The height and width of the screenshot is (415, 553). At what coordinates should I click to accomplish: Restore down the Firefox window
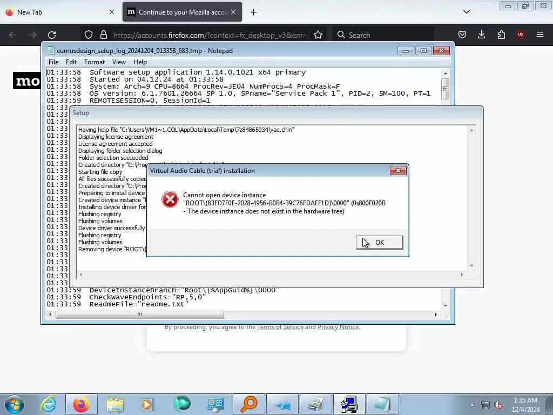(x=525, y=6)
